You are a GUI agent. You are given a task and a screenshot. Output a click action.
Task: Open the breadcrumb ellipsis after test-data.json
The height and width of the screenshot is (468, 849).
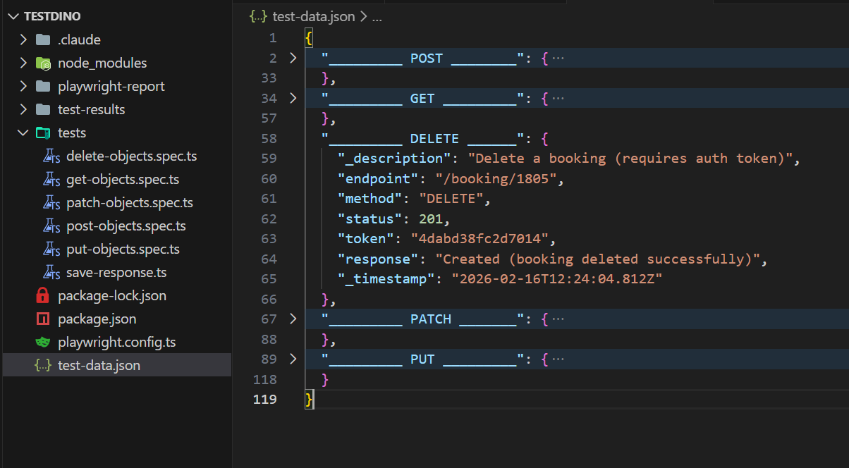coord(377,16)
